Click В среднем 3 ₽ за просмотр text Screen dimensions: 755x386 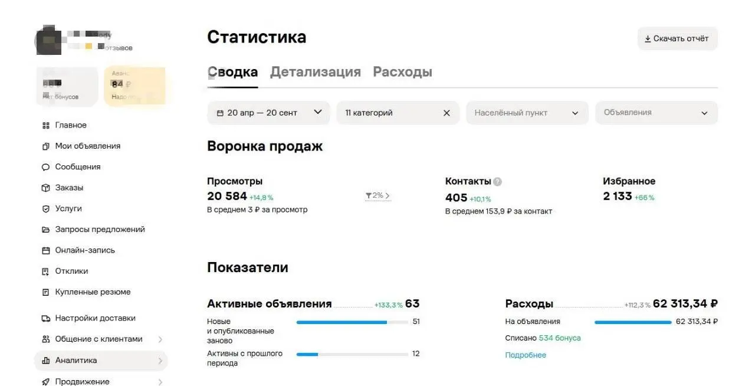(257, 210)
